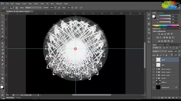181x101 pixels.
Task: Select the Horizontal Type tool
Action: (x=3, y=68)
